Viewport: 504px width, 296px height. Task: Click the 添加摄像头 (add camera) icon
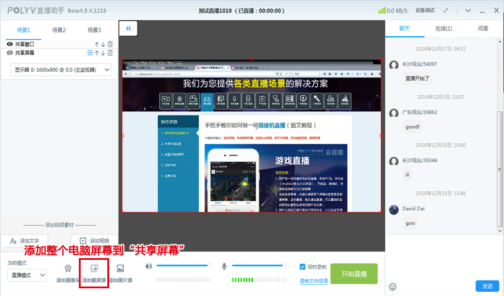tap(68, 269)
